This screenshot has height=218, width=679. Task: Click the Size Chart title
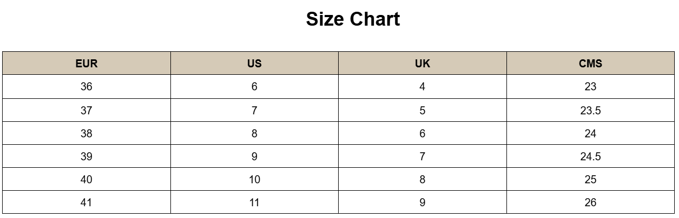pos(353,20)
